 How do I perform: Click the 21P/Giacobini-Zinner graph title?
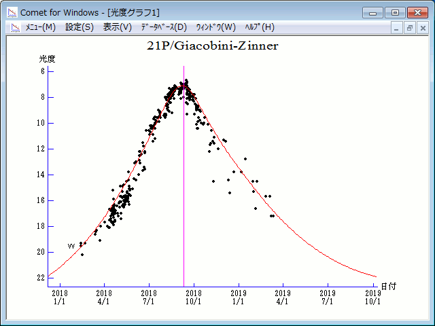tap(213, 46)
